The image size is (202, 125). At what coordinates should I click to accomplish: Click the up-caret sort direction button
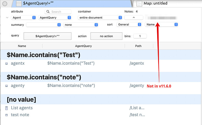pyautogui.click(x=133, y=18)
